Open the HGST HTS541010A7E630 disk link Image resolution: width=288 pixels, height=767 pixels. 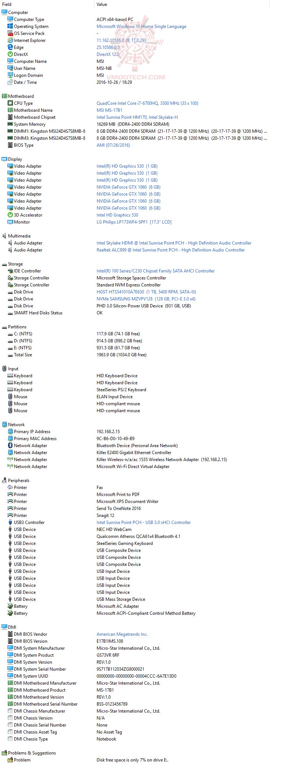(146, 292)
